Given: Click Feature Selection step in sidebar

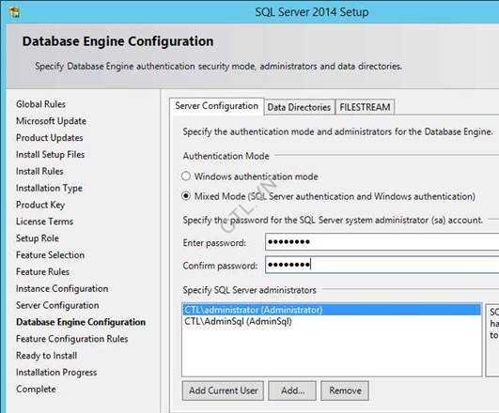Looking at the screenshot, I should pyautogui.click(x=51, y=255).
